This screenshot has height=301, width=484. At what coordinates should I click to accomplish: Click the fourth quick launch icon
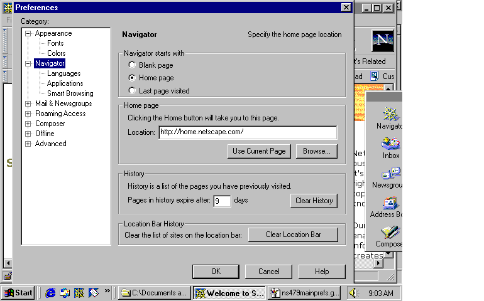click(x=94, y=293)
